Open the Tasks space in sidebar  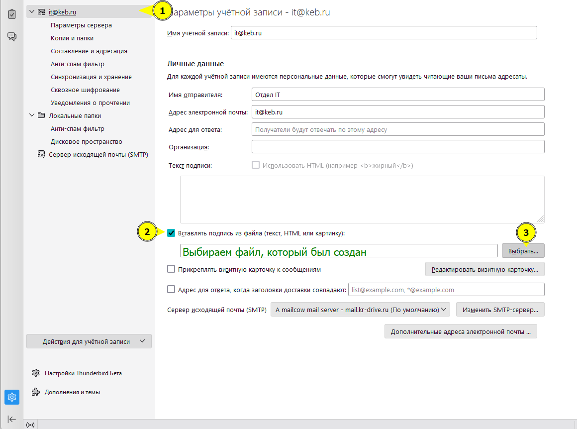click(x=12, y=14)
